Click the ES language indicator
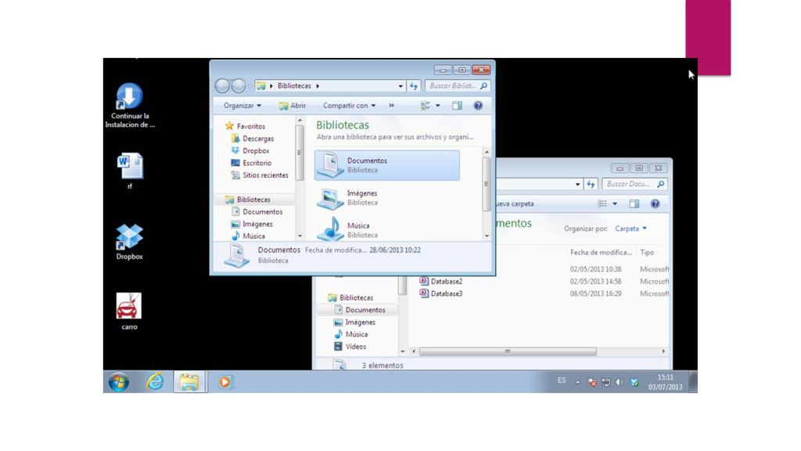The width and height of the screenshot is (801, 451). (x=562, y=381)
